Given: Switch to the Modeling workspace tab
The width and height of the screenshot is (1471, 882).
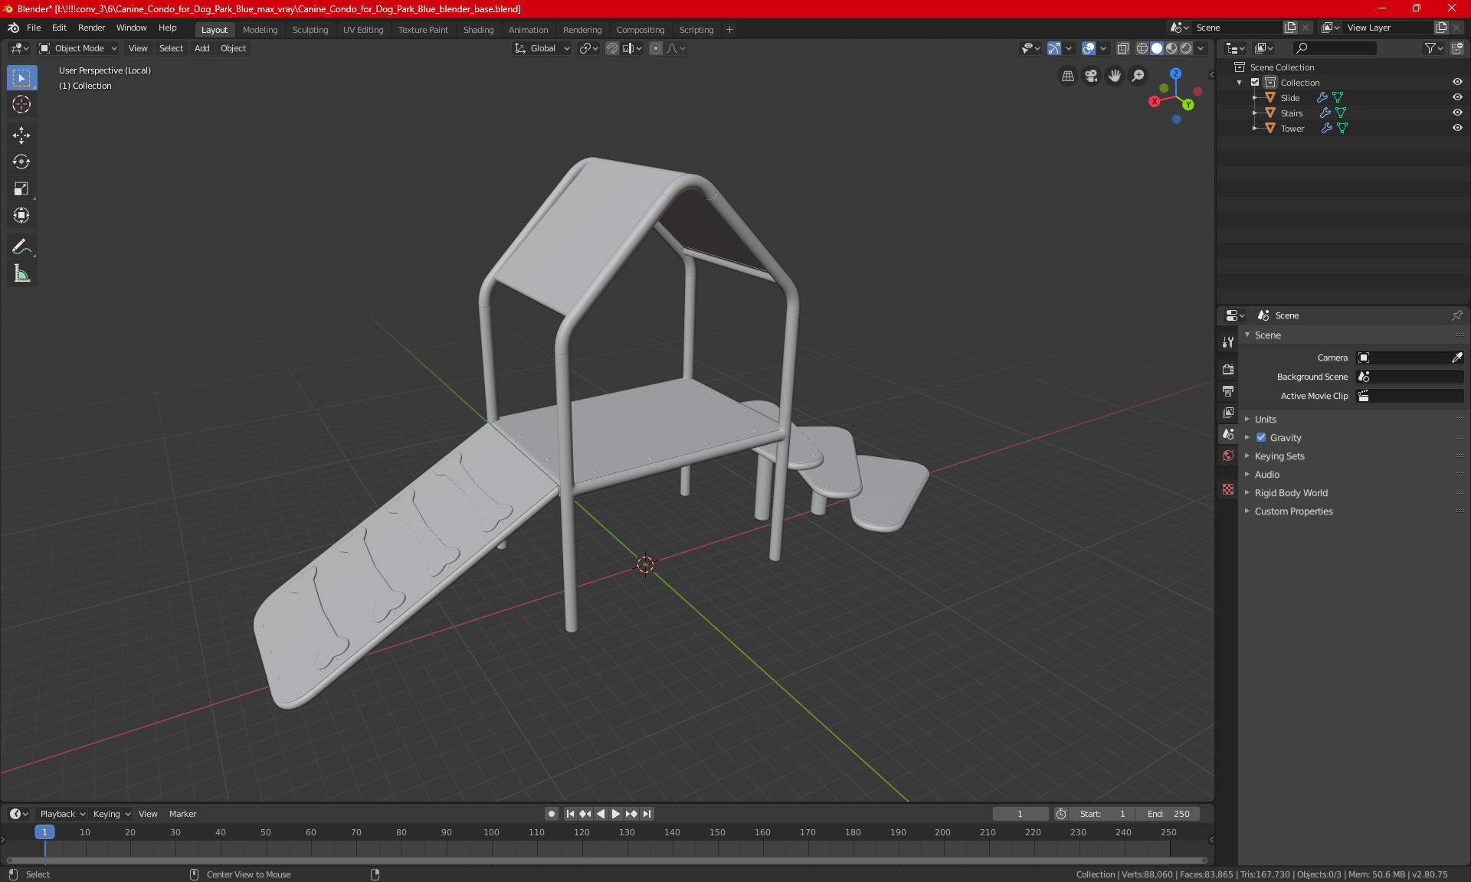Looking at the screenshot, I should [260, 30].
